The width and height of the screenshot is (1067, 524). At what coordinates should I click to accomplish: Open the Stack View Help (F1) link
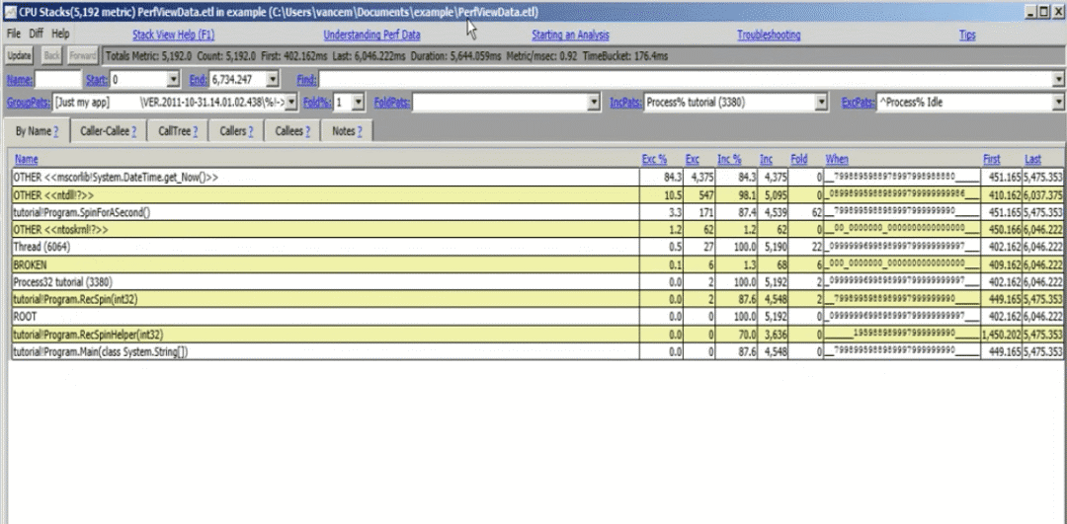point(174,35)
